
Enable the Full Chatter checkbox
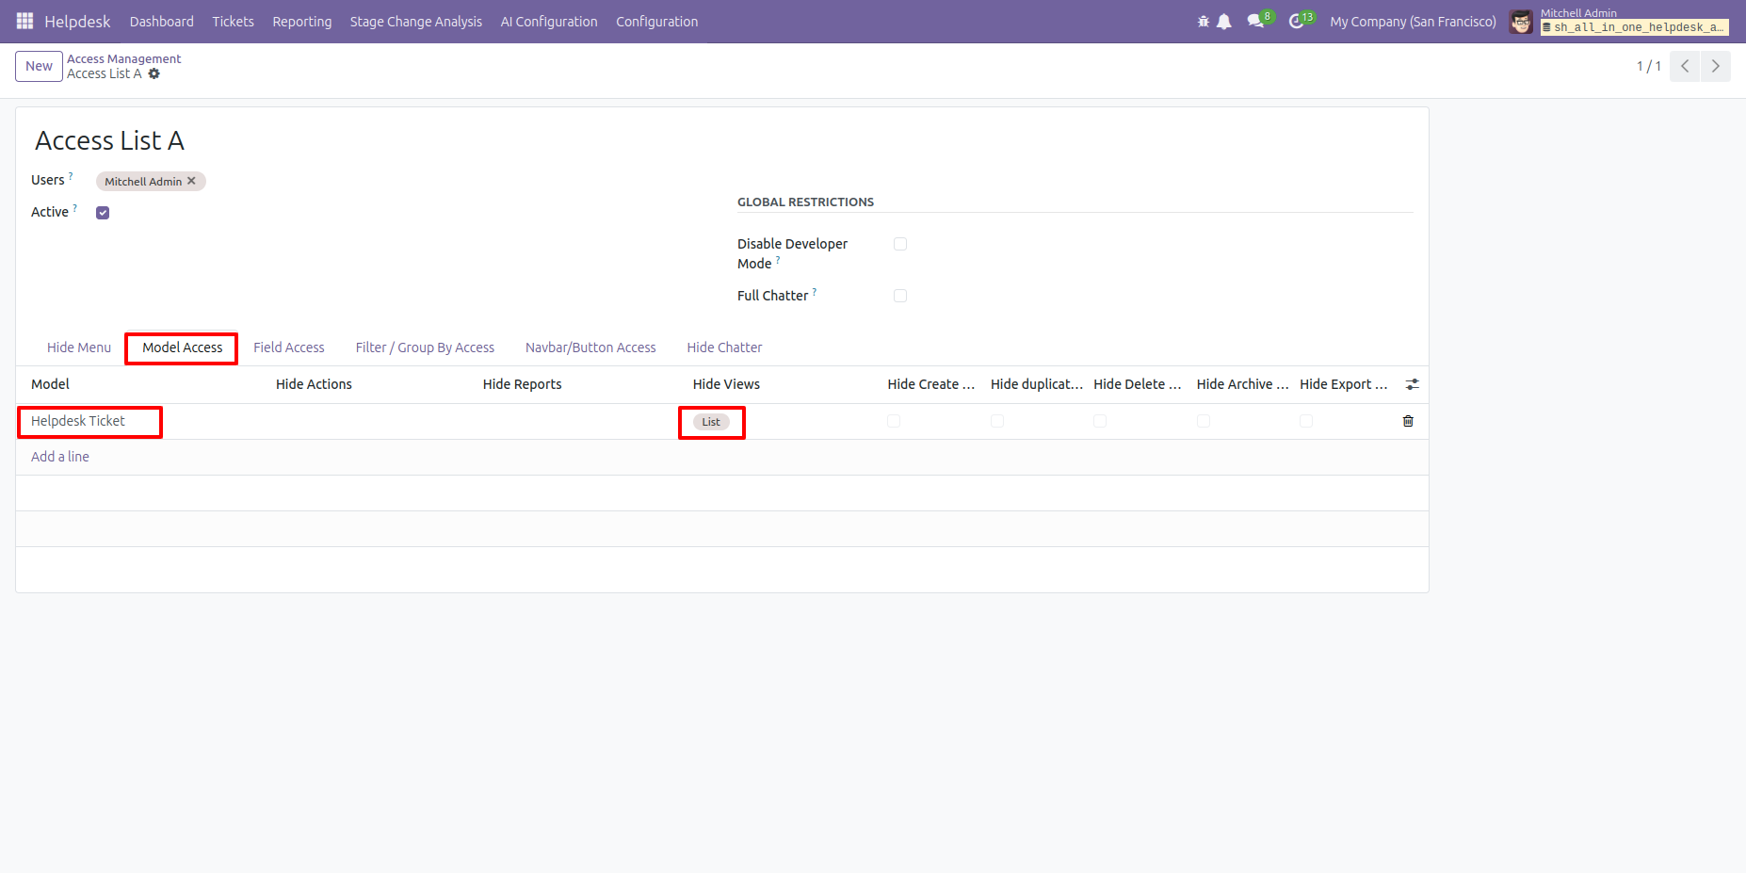point(900,296)
